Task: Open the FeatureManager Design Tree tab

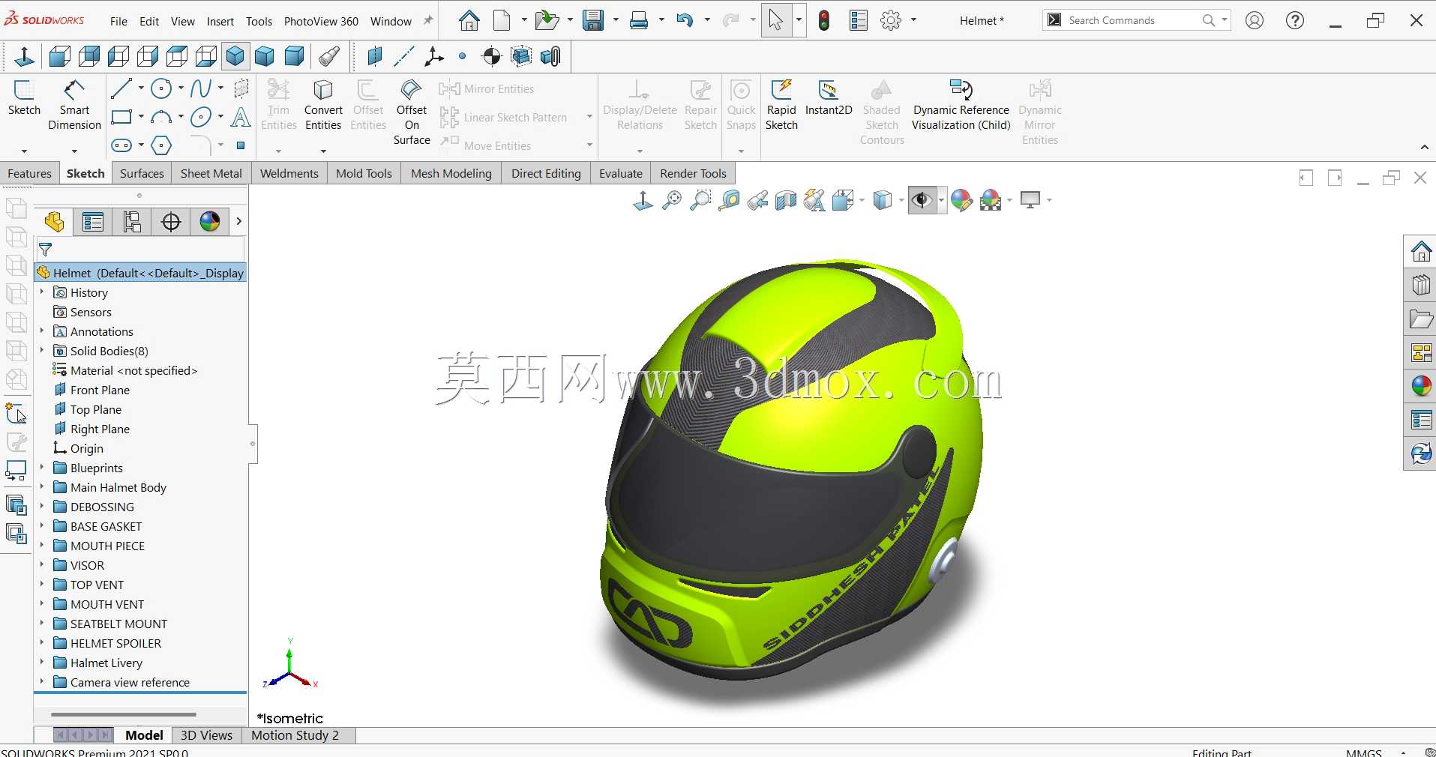Action: 55,222
